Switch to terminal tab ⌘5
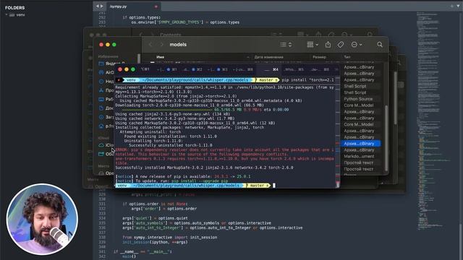This screenshot has width=463, height=260. pos(294,69)
